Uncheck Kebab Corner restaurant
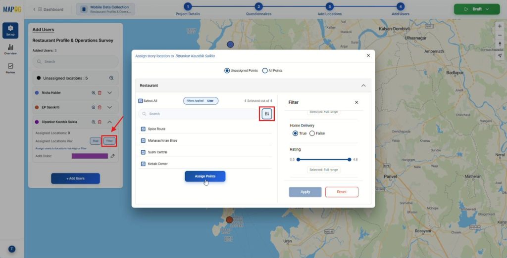Viewport: 507px width, 258px height. click(x=143, y=164)
